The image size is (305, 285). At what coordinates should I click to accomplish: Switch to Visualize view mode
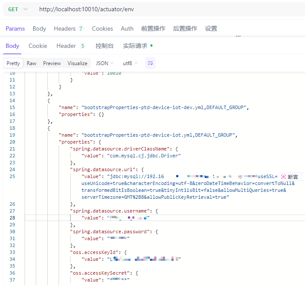coord(78,63)
